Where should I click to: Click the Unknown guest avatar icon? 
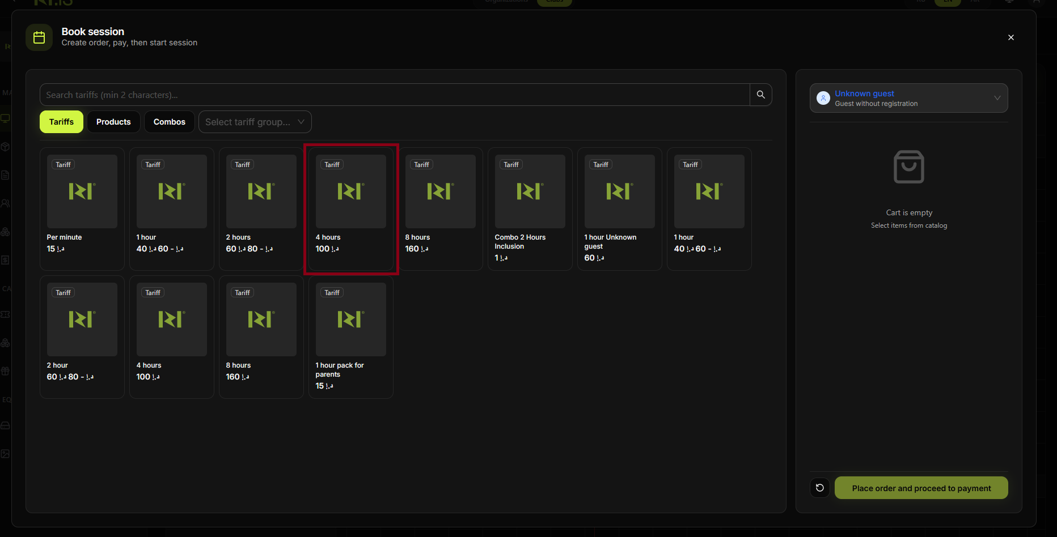coord(823,98)
